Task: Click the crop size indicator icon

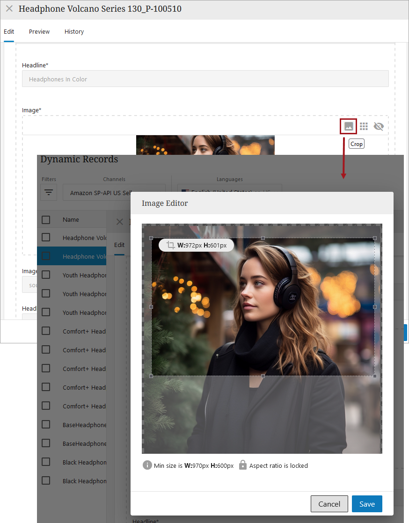Action: 170,245
